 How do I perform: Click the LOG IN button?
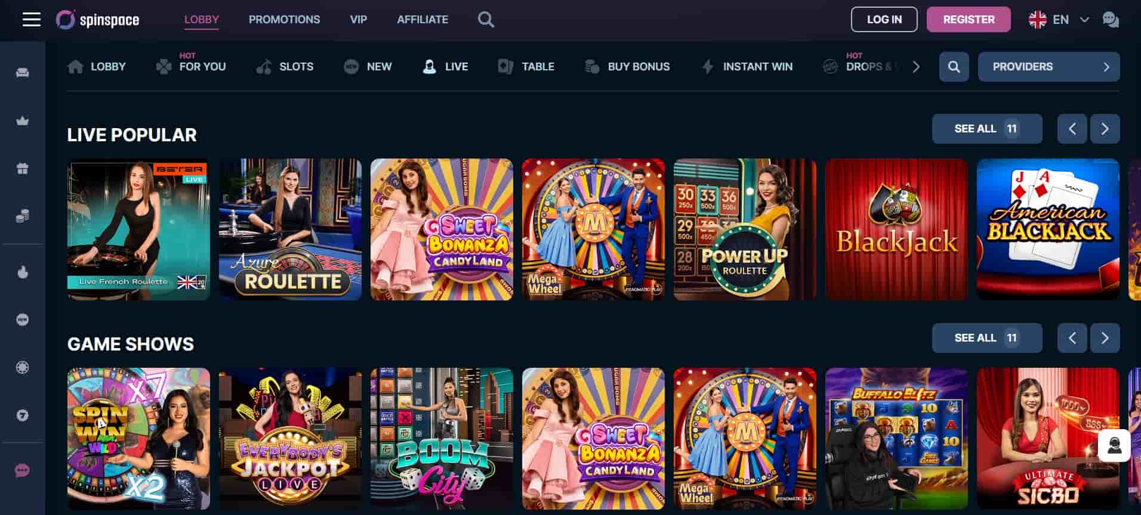pyautogui.click(x=884, y=20)
